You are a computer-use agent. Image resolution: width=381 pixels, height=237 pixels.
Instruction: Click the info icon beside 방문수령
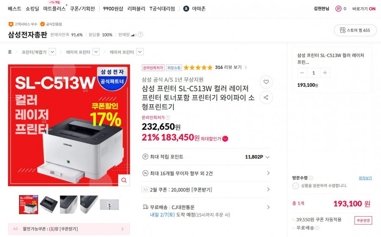[311, 178]
